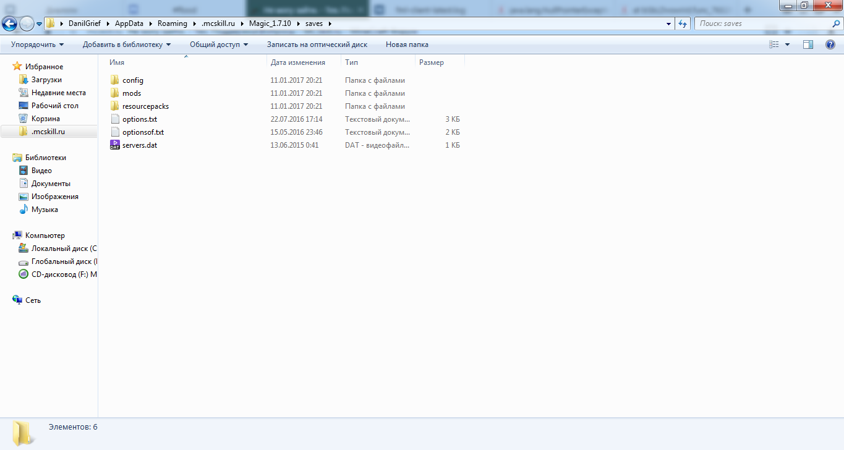This screenshot has height=450, width=844.
Task: Select the optionsof.txt file icon
Action: 114,132
